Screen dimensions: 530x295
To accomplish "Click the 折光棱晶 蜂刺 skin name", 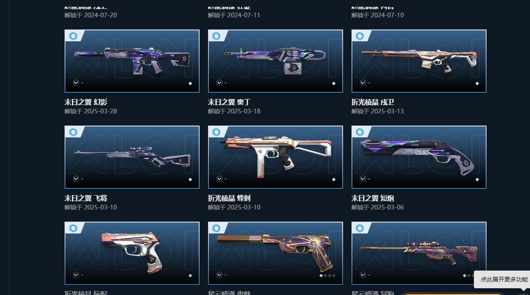I will coord(230,198).
